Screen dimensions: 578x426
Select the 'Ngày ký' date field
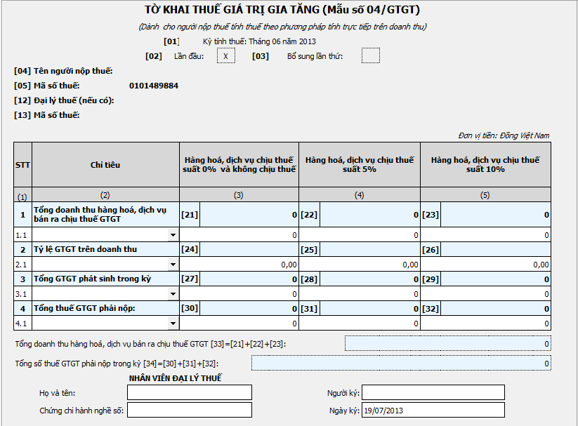click(433, 410)
